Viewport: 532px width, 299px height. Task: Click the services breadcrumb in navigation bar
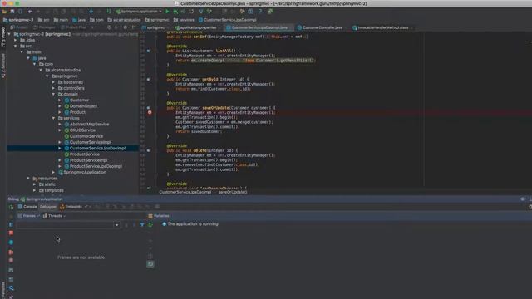[x=185, y=20]
